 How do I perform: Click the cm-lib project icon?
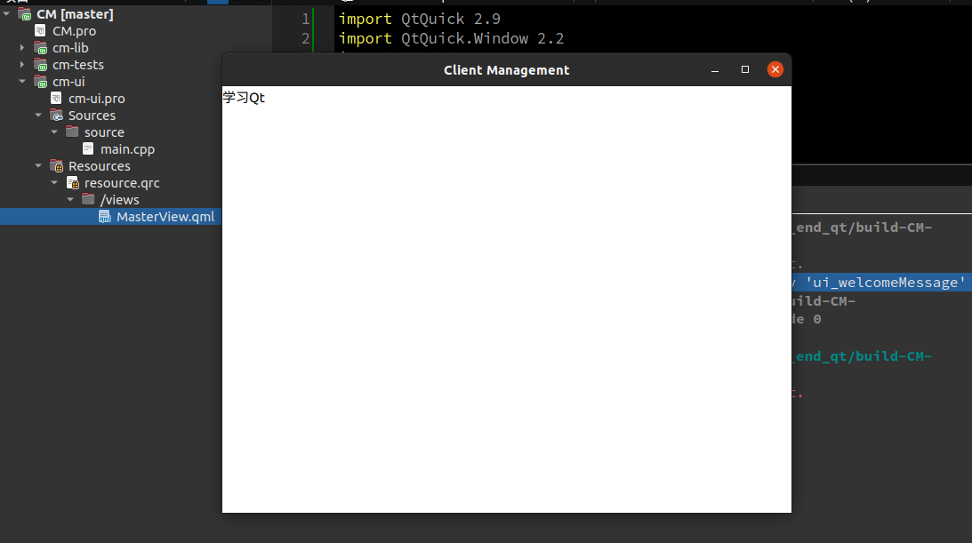[x=41, y=48]
